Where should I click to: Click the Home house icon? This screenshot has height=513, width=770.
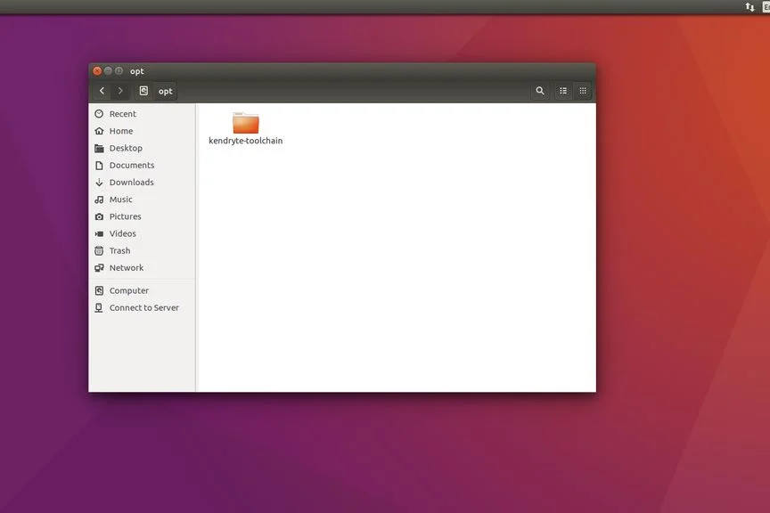point(99,131)
